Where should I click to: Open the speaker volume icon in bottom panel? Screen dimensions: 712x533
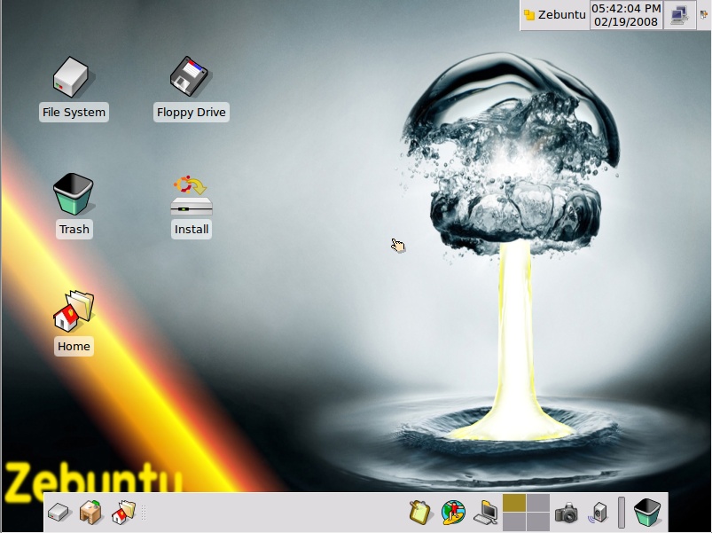click(598, 513)
